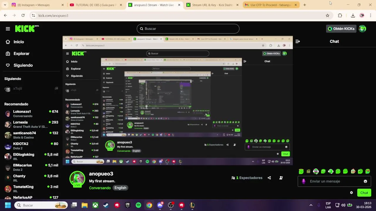
Task: View site information icon in address bar
Action: pyautogui.click(x=33, y=16)
